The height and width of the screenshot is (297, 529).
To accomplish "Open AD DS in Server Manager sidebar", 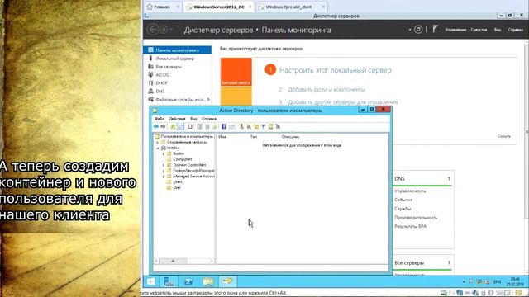I will pyautogui.click(x=162, y=75).
